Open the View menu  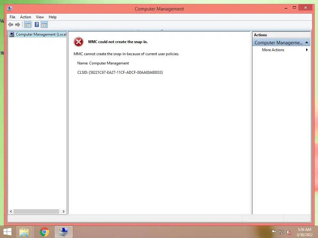40,17
